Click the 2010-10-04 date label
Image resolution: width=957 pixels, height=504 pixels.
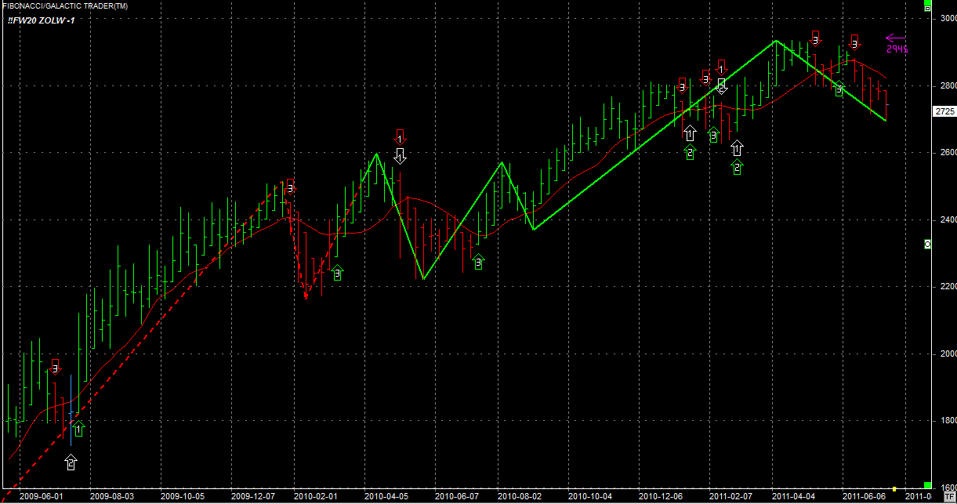[589, 496]
